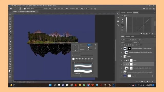Select the Move tool in toolbar
The width and height of the screenshot is (164, 92).
click(x=10, y=14)
